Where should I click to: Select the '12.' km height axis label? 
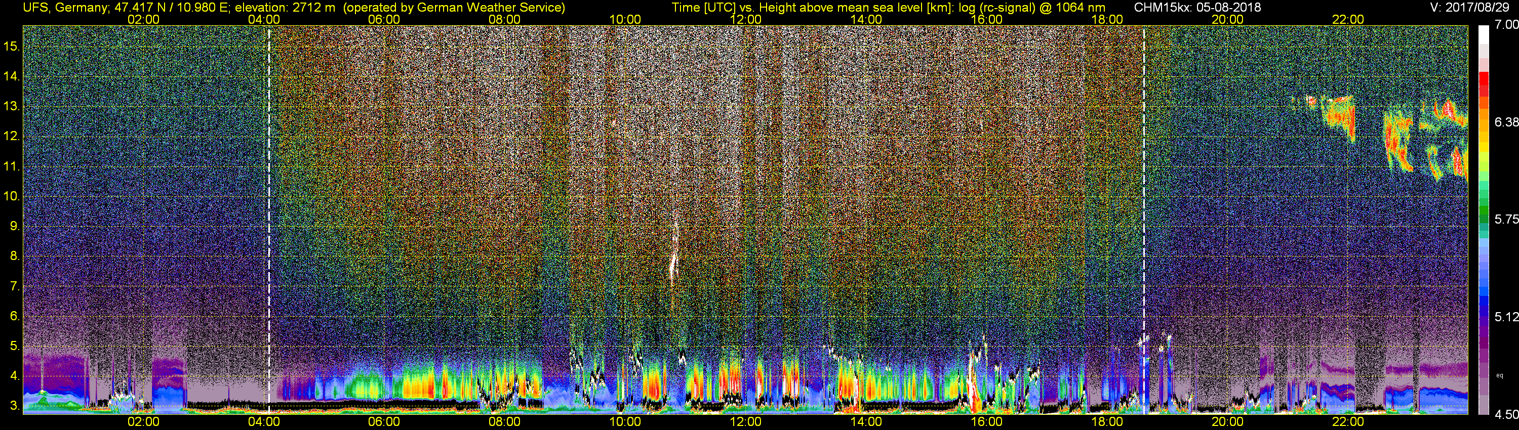(12, 136)
